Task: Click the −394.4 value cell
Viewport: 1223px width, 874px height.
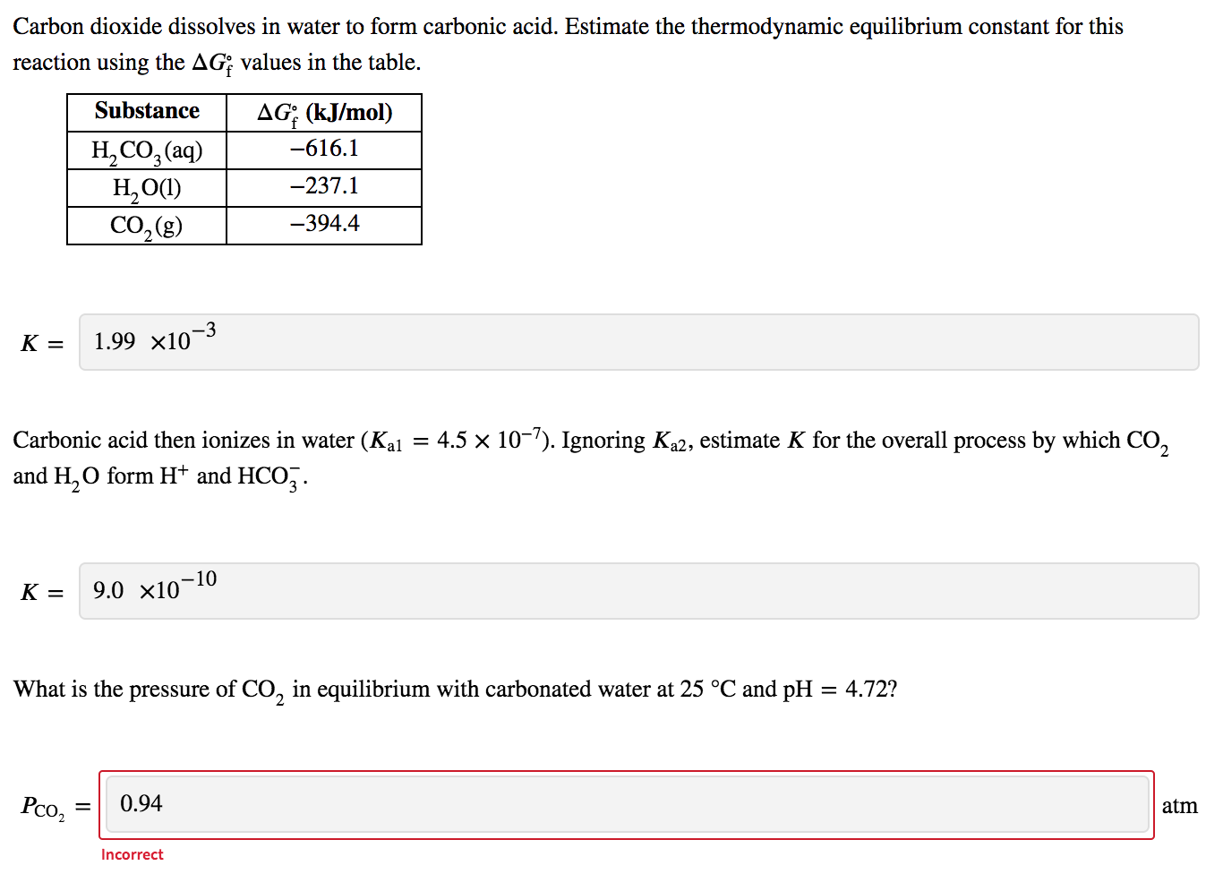Action: point(324,224)
